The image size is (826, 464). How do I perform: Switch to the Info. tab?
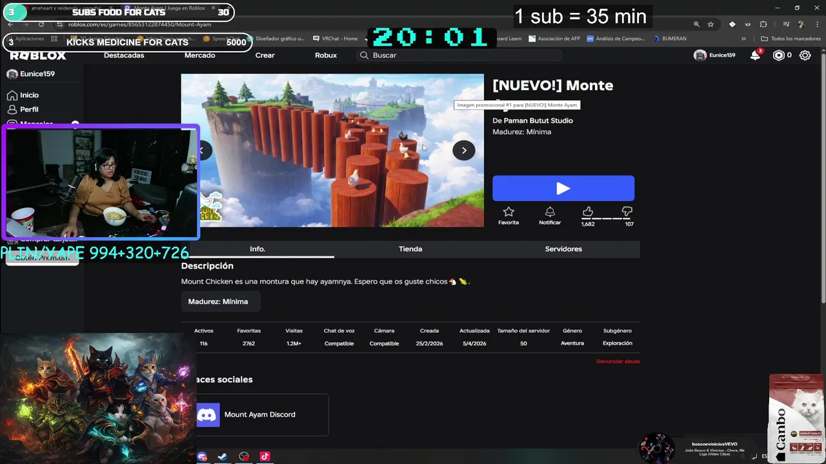257,249
